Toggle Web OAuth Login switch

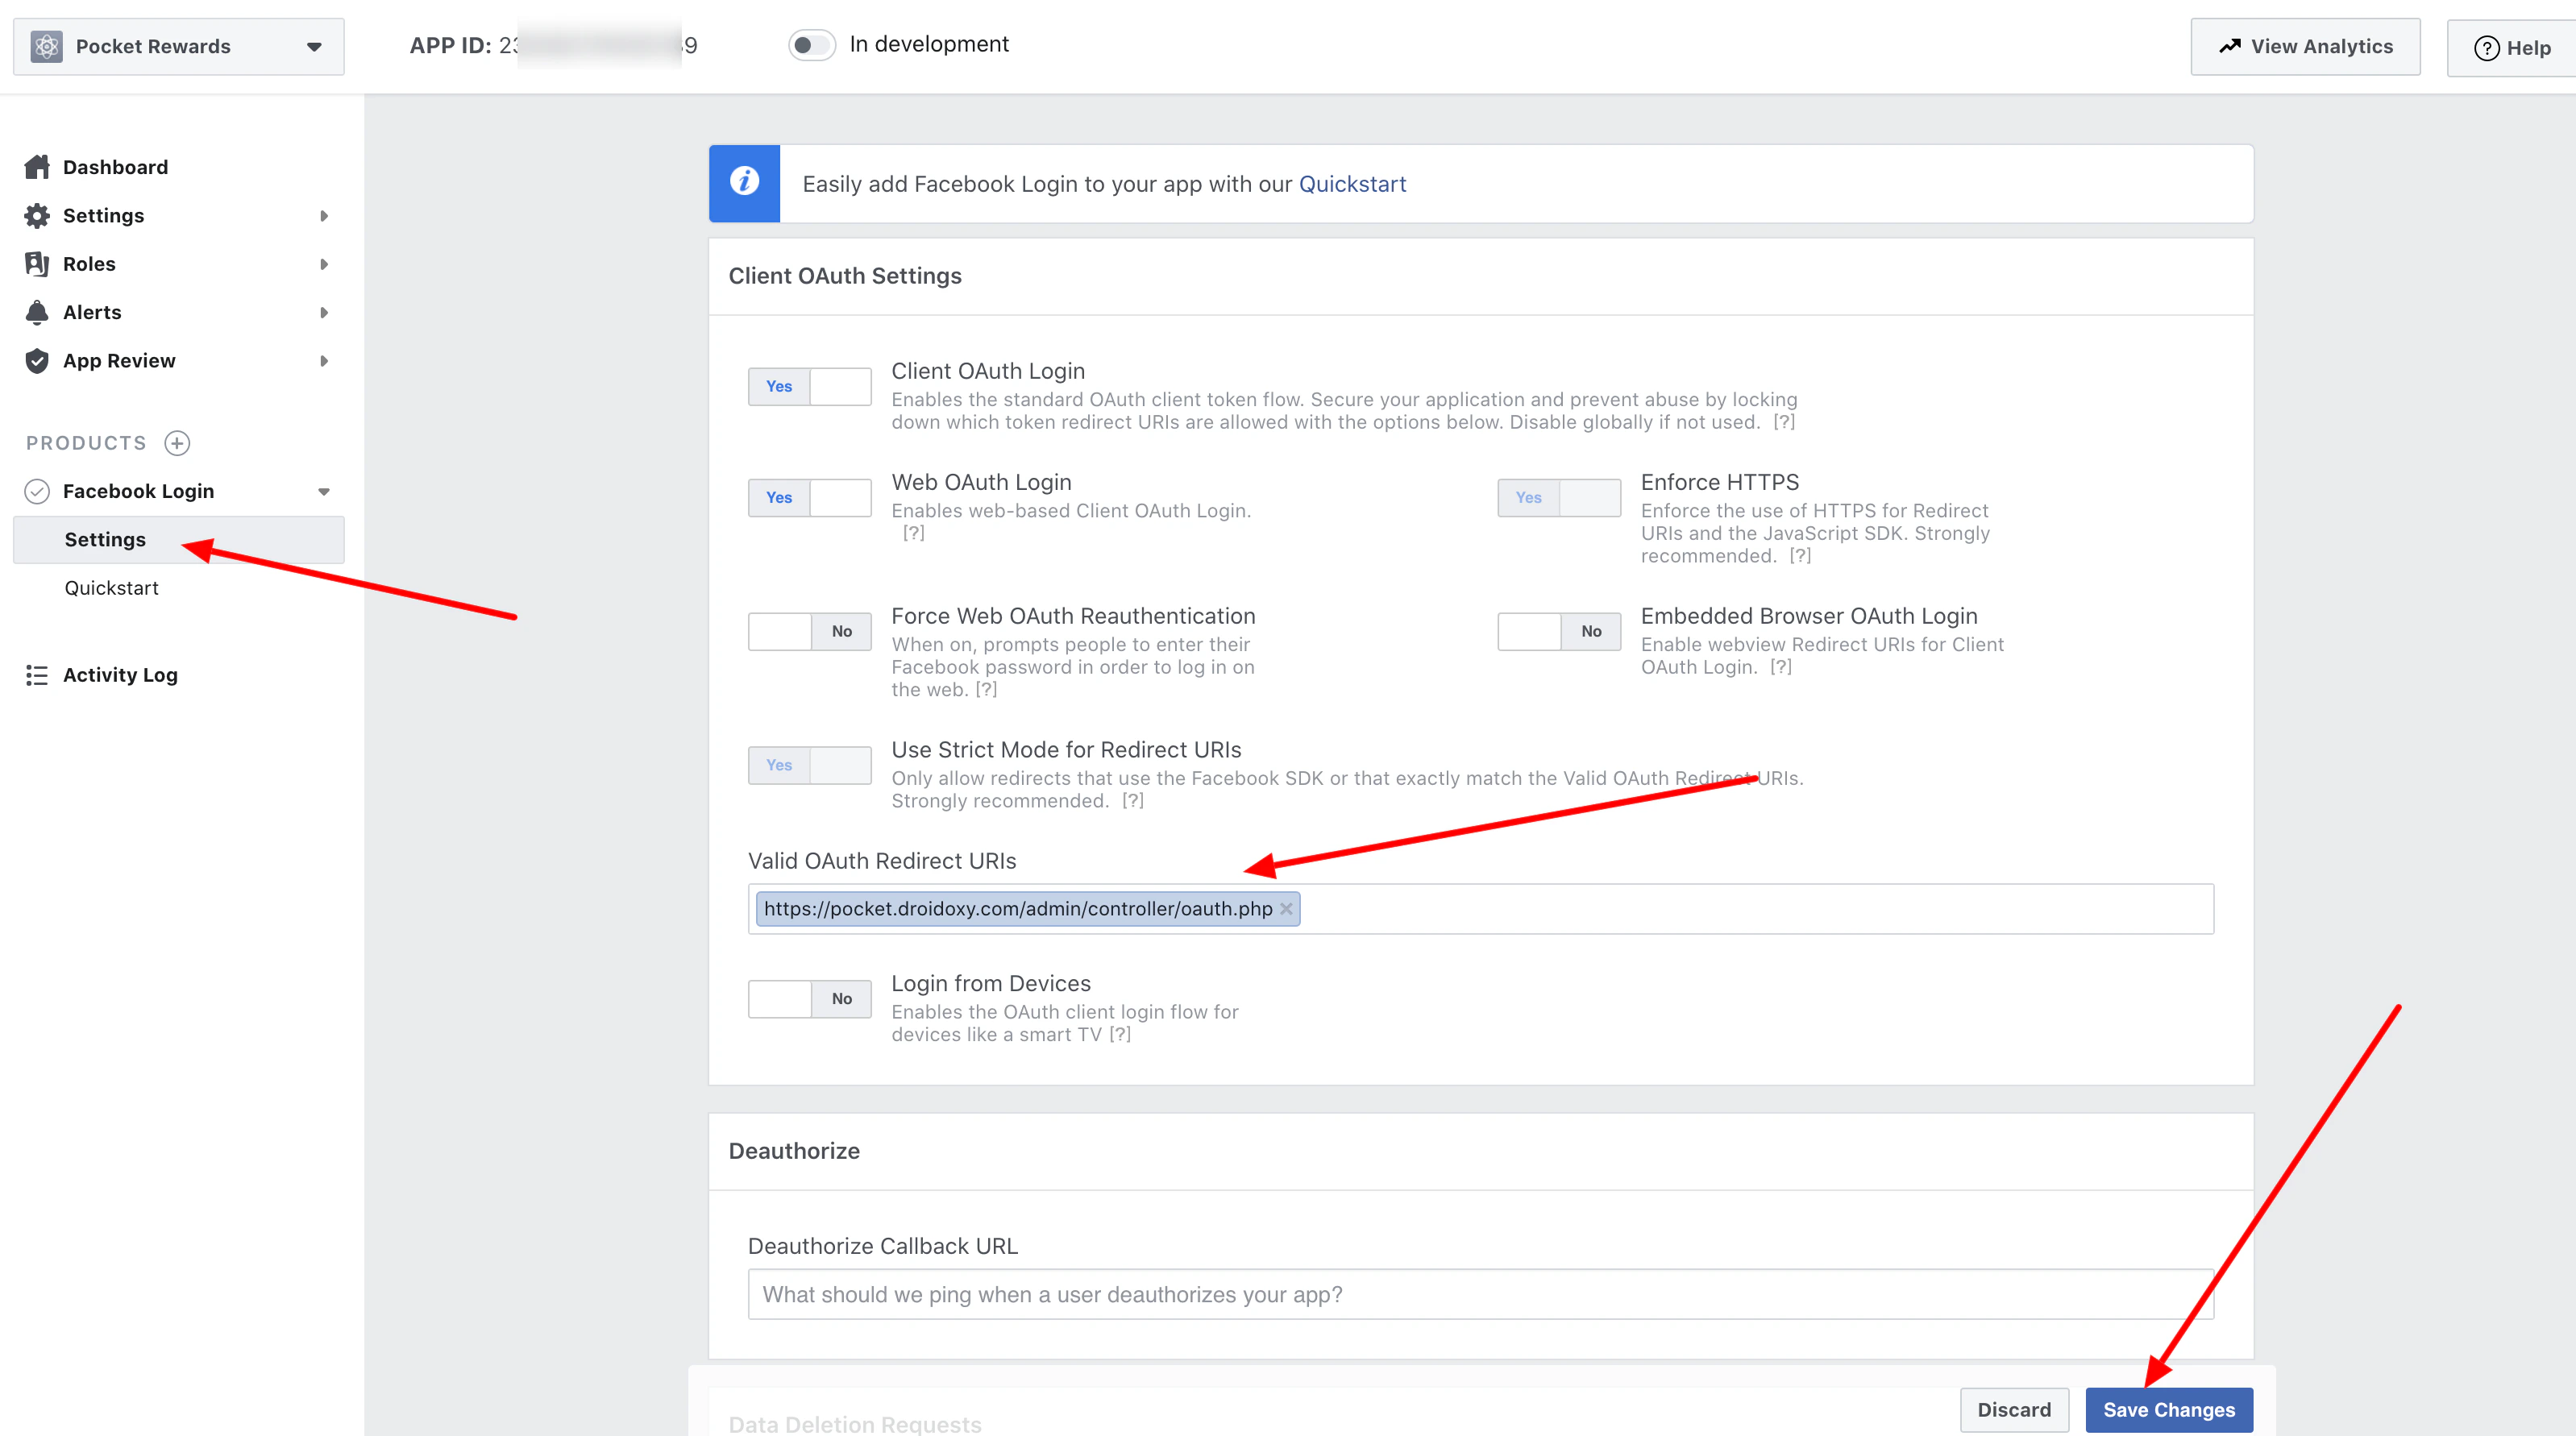809,498
